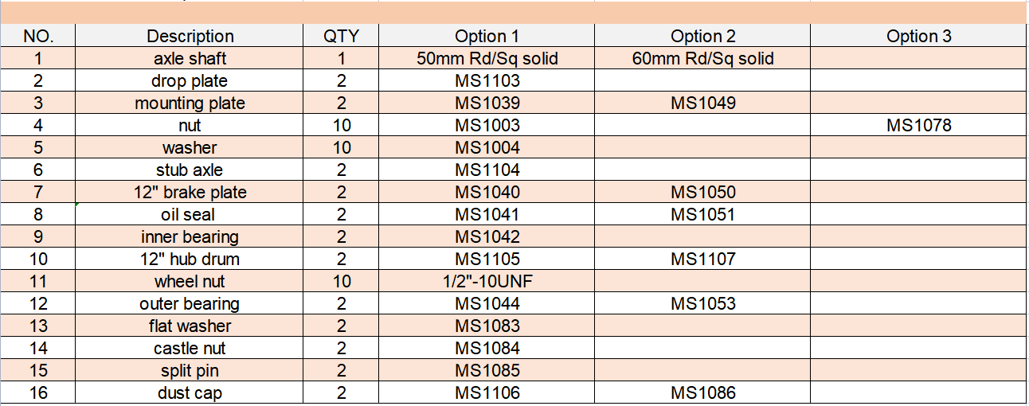
Task: Click the "Option 1" column header
Action: click(x=487, y=36)
